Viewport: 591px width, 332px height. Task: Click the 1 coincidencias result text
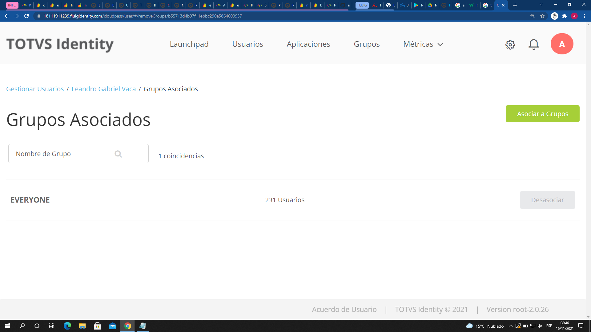point(181,156)
